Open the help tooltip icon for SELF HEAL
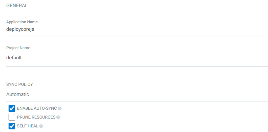 click(x=41, y=126)
